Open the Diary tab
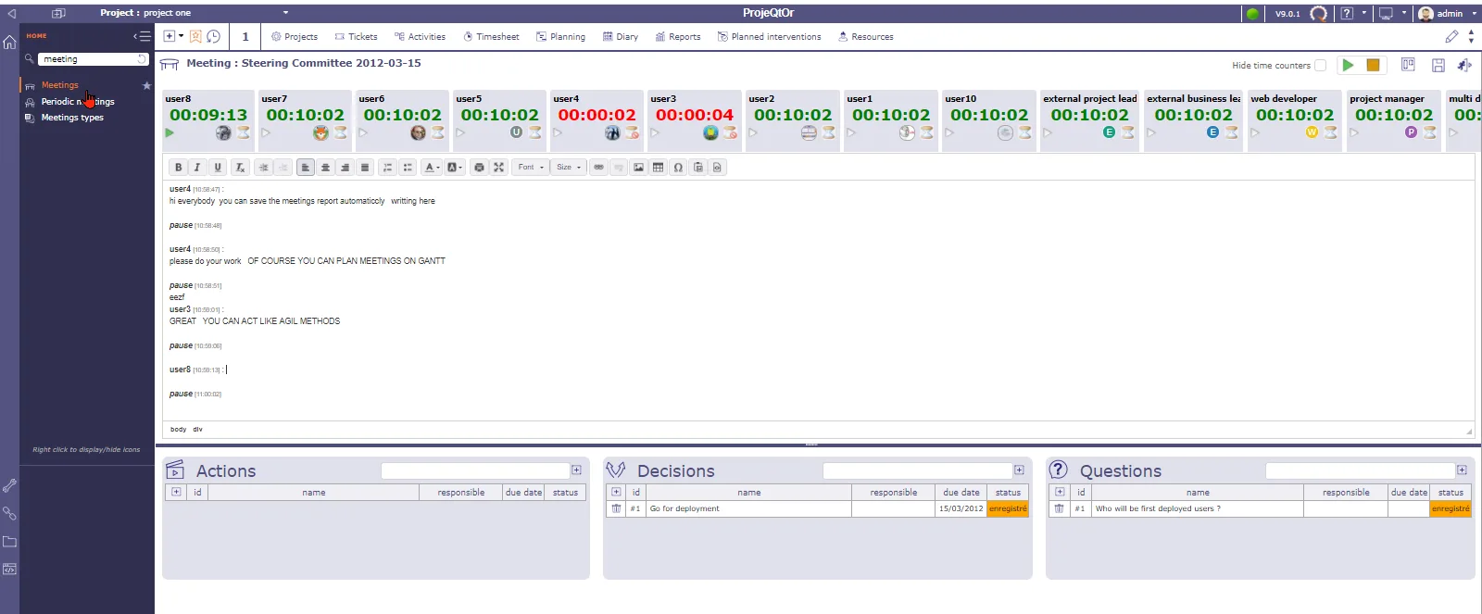 pos(621,37)
